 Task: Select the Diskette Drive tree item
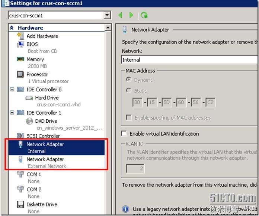click(x=42, y=204)
